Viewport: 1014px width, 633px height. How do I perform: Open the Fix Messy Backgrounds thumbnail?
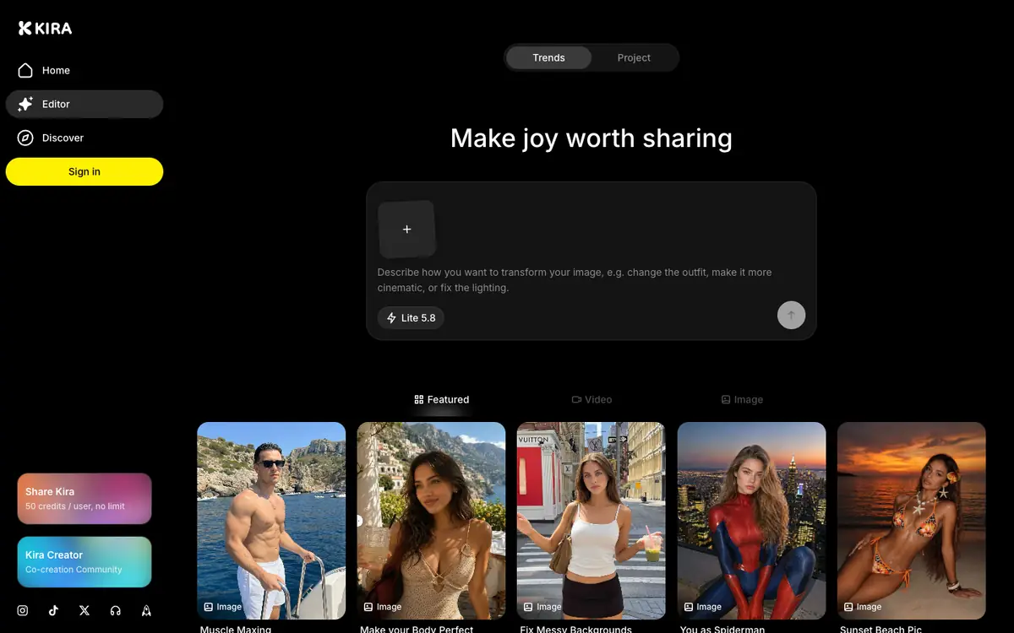(591, 521)
